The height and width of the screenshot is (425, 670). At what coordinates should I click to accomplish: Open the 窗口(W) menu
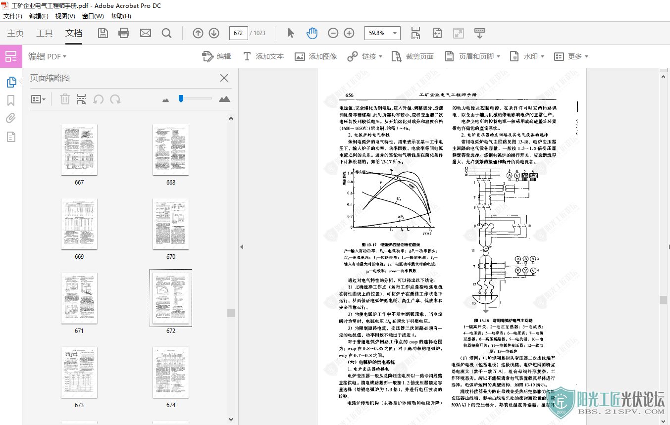[x=93, y=16]
